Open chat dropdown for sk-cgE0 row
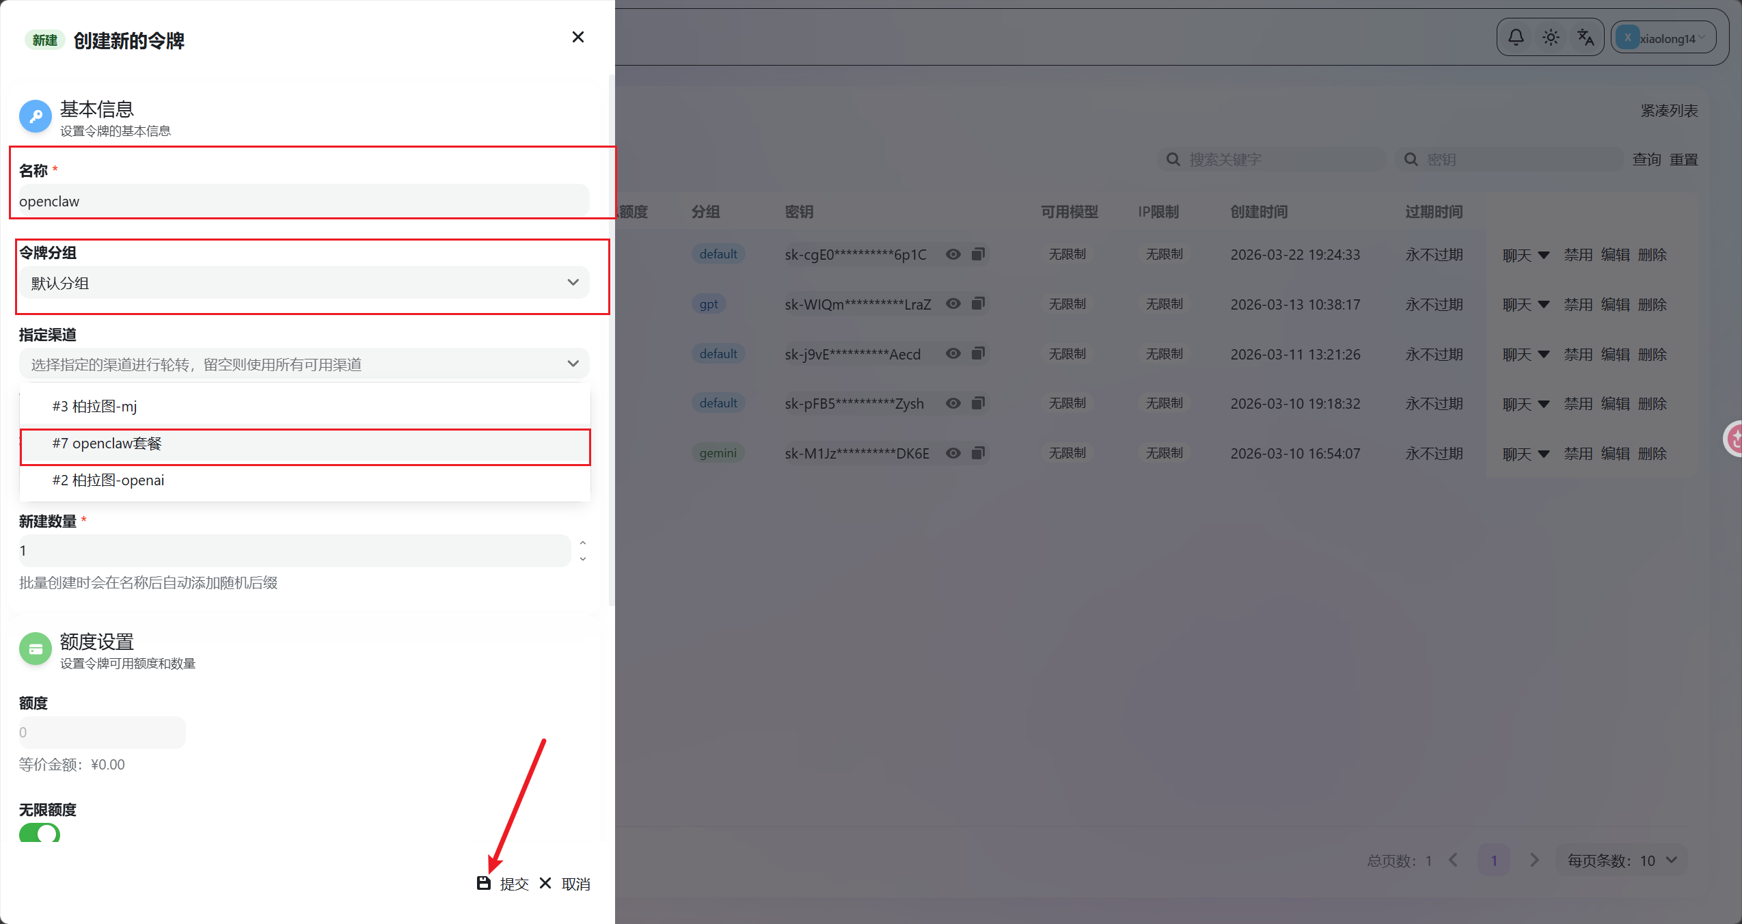The image size is (1742, 924). click(1525, 255)
